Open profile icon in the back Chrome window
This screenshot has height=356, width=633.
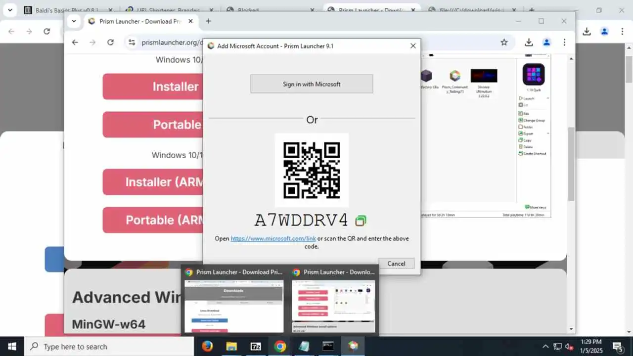pos(604,31)
